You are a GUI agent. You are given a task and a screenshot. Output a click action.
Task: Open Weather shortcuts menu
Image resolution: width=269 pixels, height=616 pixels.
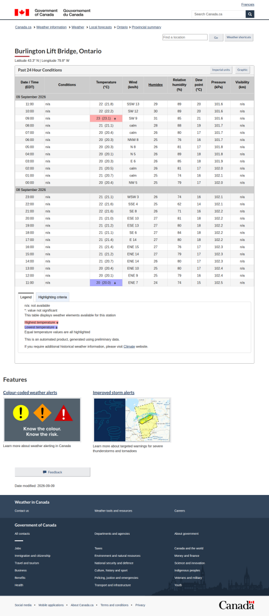point(239,37)
